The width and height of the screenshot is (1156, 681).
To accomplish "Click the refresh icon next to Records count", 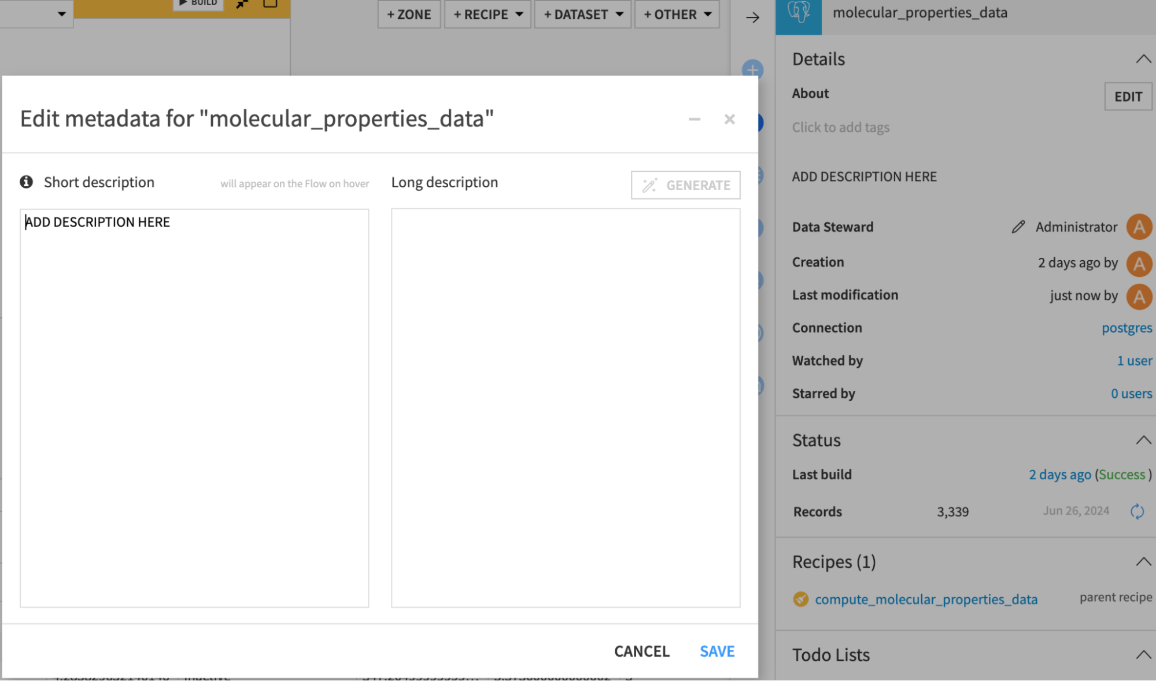I will tap(1137, 512).
